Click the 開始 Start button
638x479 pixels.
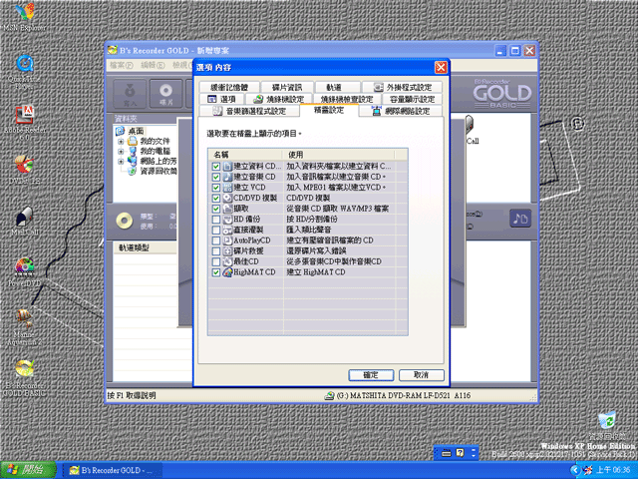[x=28, y=470]
